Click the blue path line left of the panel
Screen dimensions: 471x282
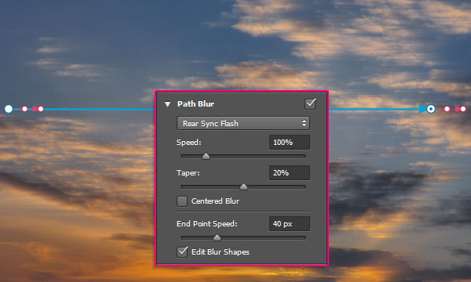pos(99,109)
